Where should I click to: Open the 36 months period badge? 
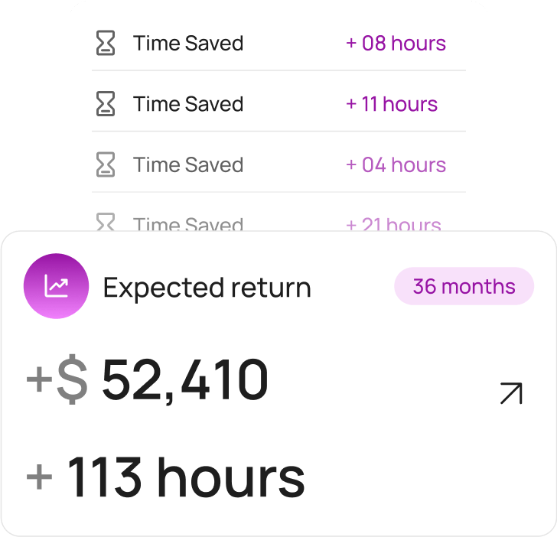(x=464, y=287)
